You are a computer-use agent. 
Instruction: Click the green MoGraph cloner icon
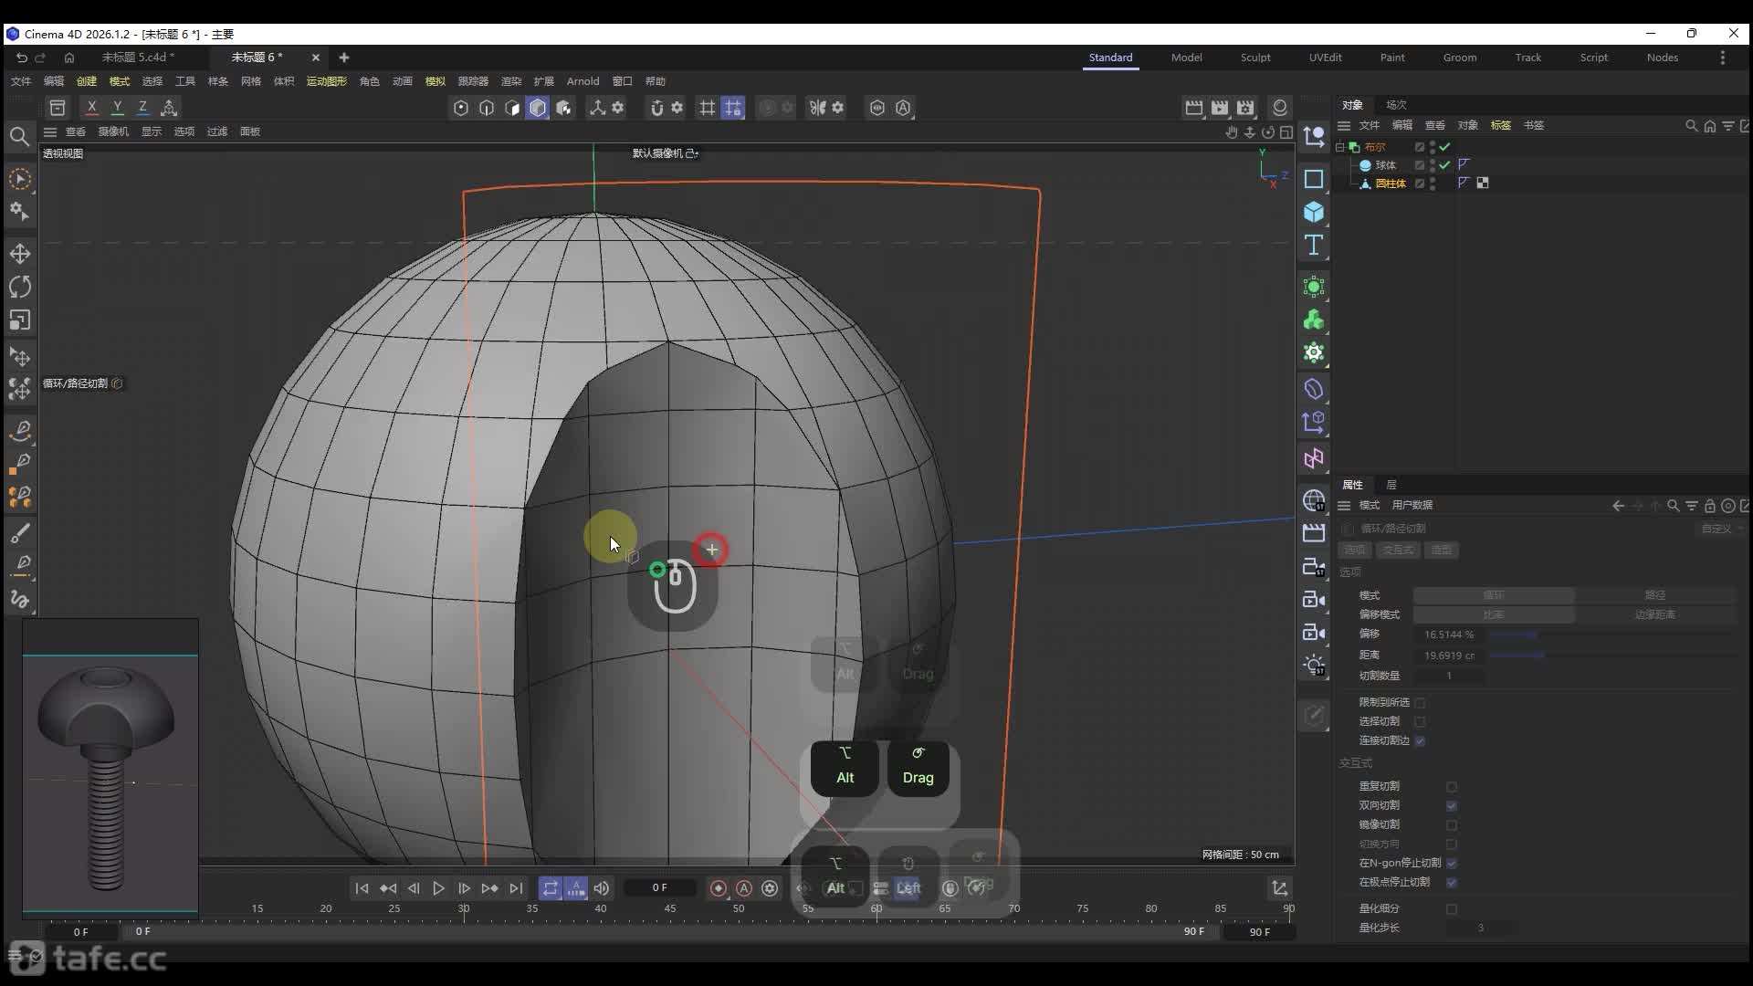pyautogui.click(x=1314, y=320)
